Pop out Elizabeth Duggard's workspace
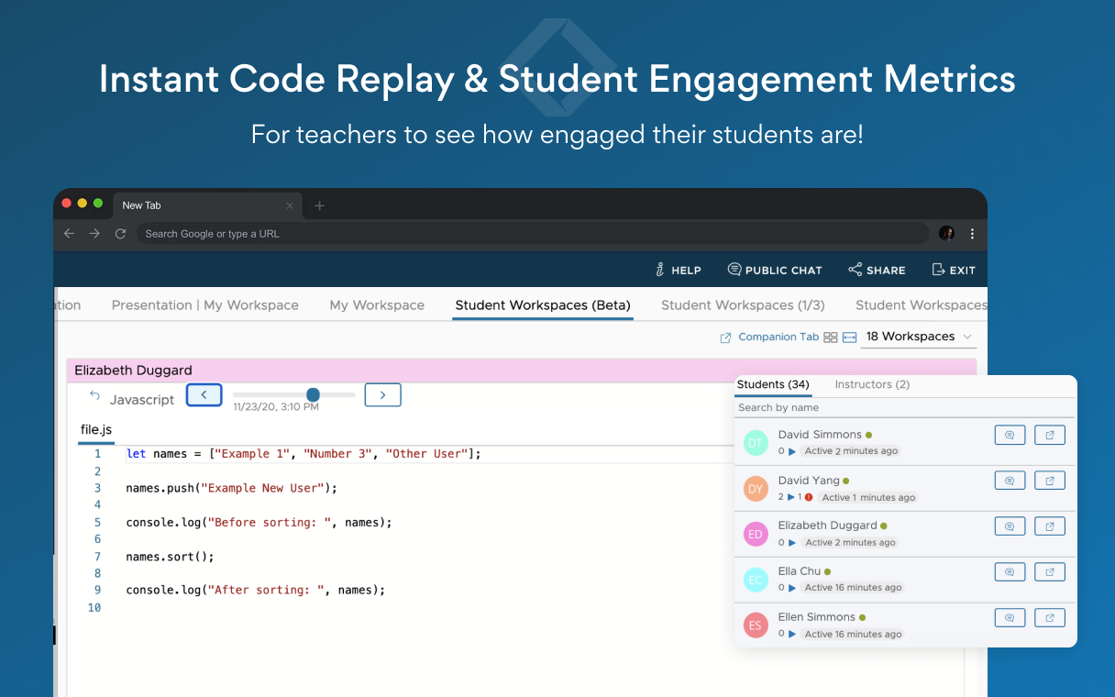Screen dimensions: 1115x697 tap(1050, 526)
